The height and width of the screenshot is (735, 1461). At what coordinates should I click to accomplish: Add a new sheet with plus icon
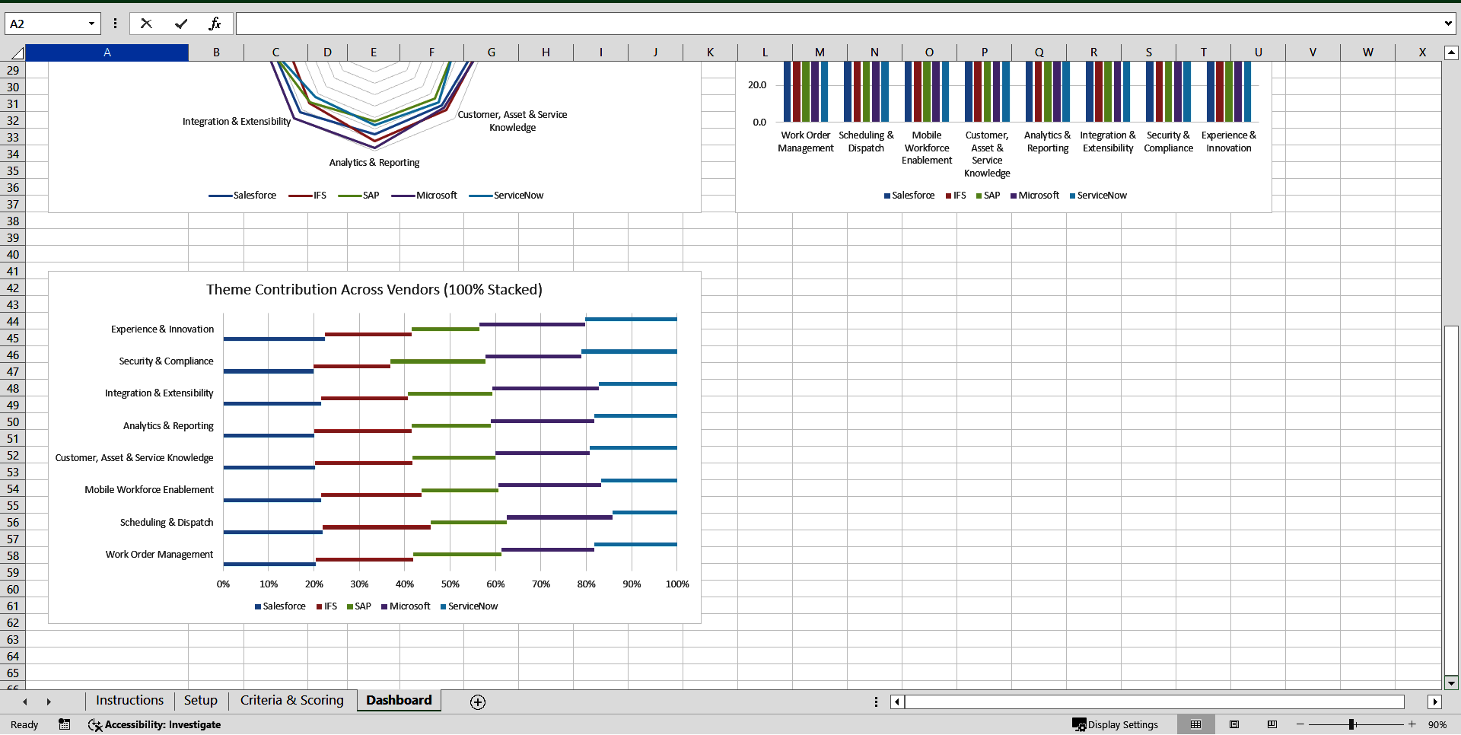[x=478, y=702]
